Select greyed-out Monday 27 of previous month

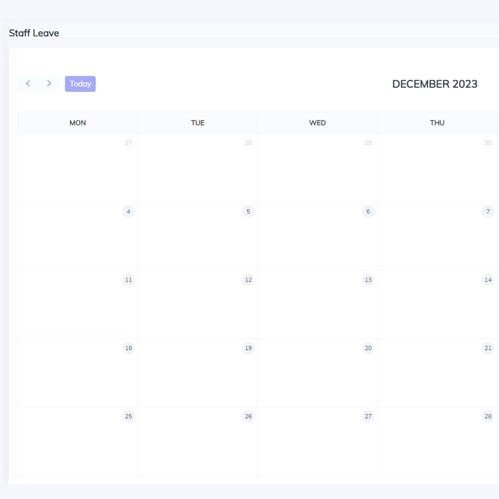point(128,143)
